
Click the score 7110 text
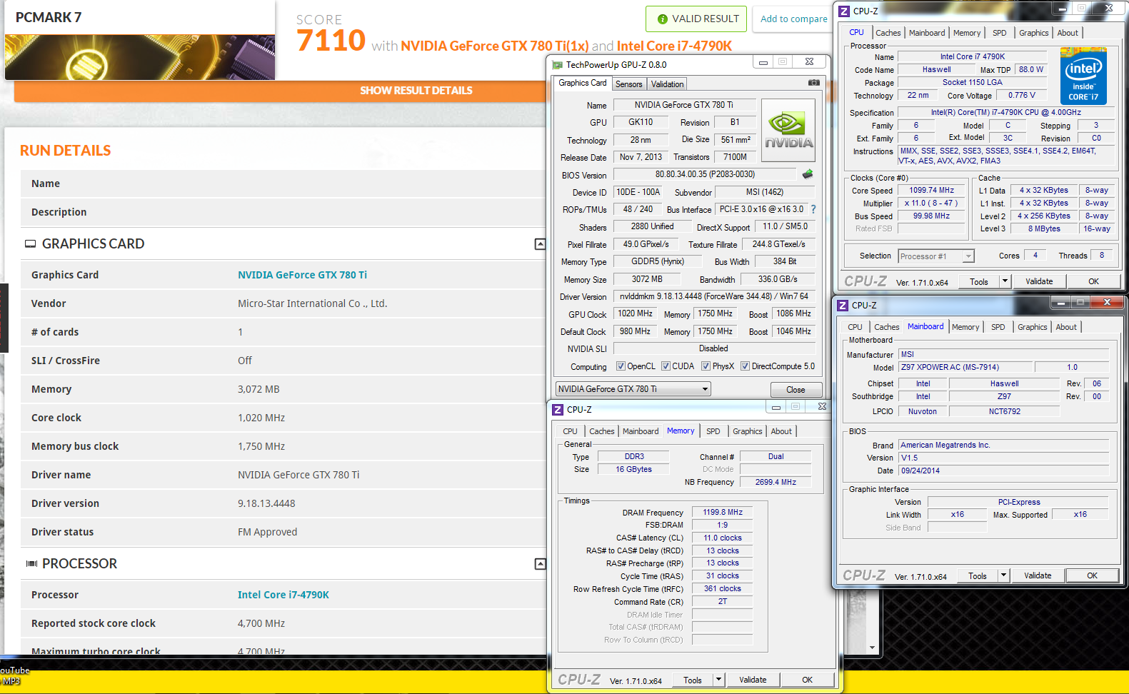pyautogui.click(x=331, y=41)
